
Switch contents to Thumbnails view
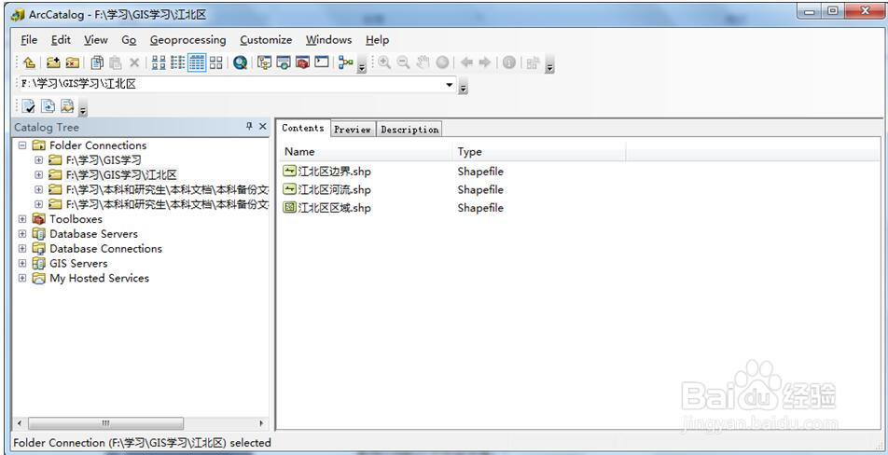[x=215, y=62]
